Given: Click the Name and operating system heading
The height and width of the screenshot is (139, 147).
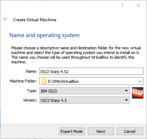Looking at the screenshot, I should tap(44, 35).
